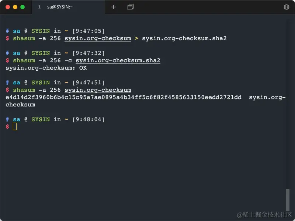The width and height of the screenshot is (295, 221).
Task: Click the split window panes icon
Action: [x=131, y=7]
